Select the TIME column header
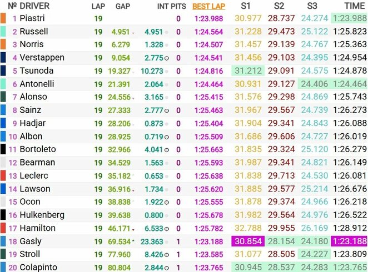Image resolution: width=368 pixels, height=272 pixels. [354, 6]
